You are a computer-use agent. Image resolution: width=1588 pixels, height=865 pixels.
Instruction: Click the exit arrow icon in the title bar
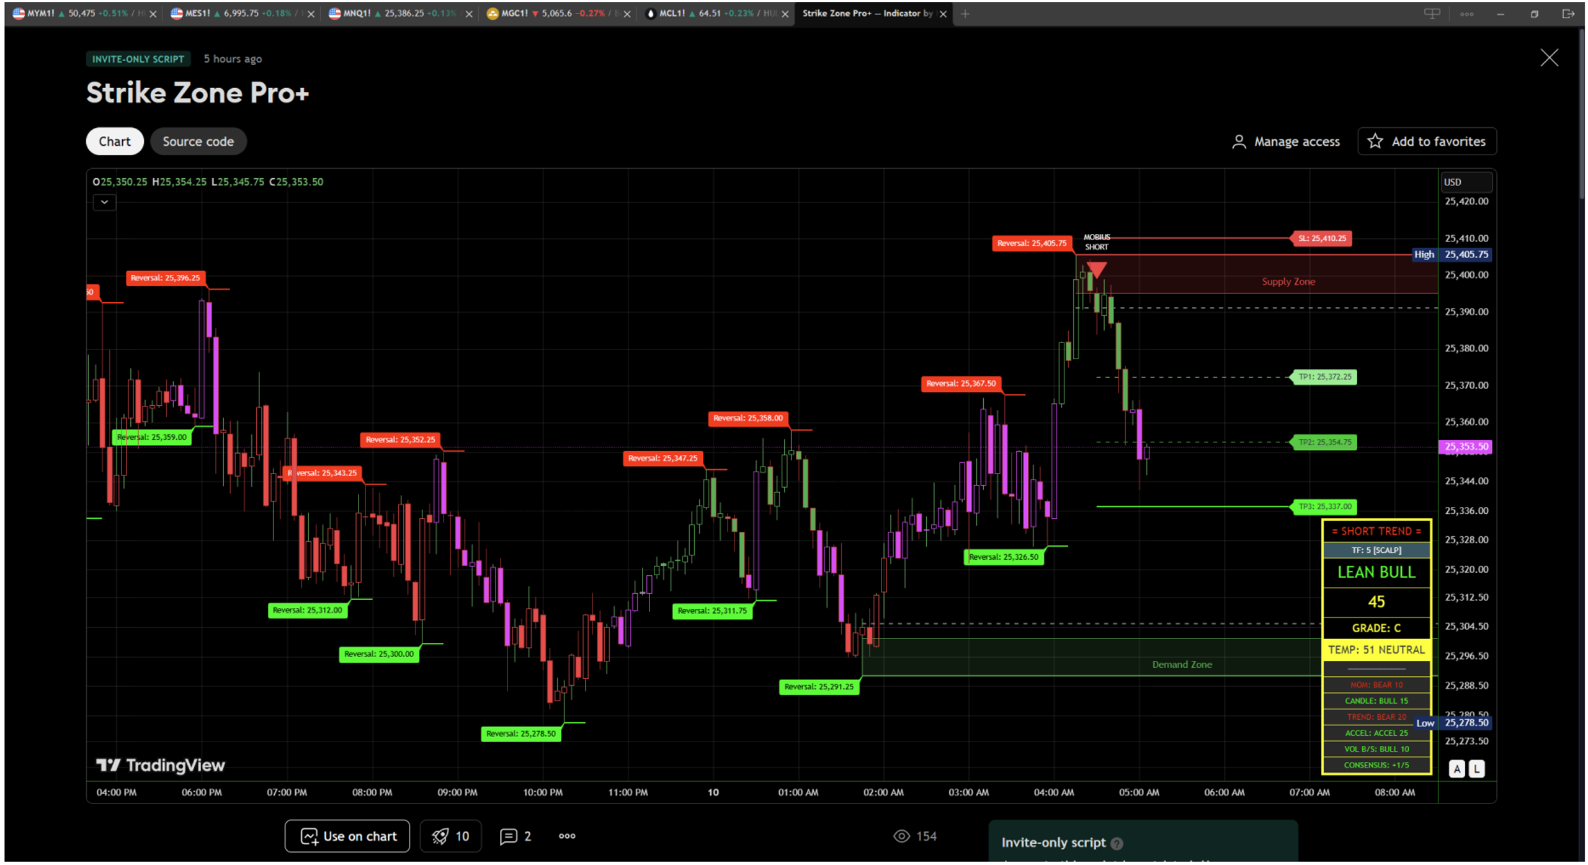[1568, 14]
